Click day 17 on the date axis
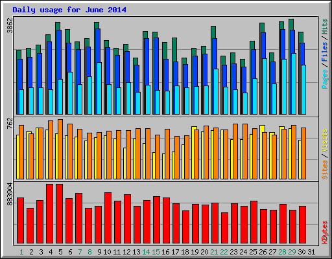This screenshot has width=332, height=259. click(175, 252)
